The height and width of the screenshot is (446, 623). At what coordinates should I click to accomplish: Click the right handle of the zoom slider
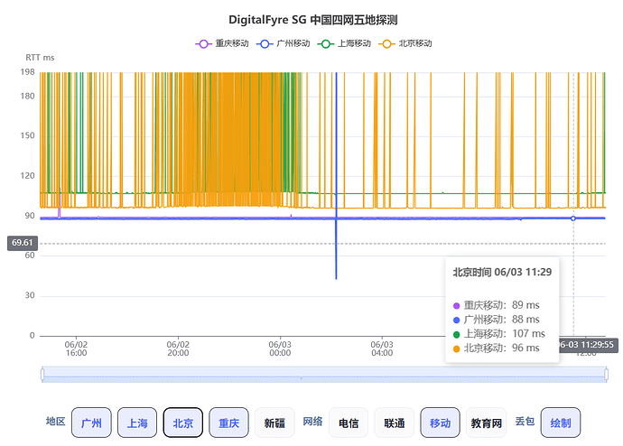coord(607,374)
